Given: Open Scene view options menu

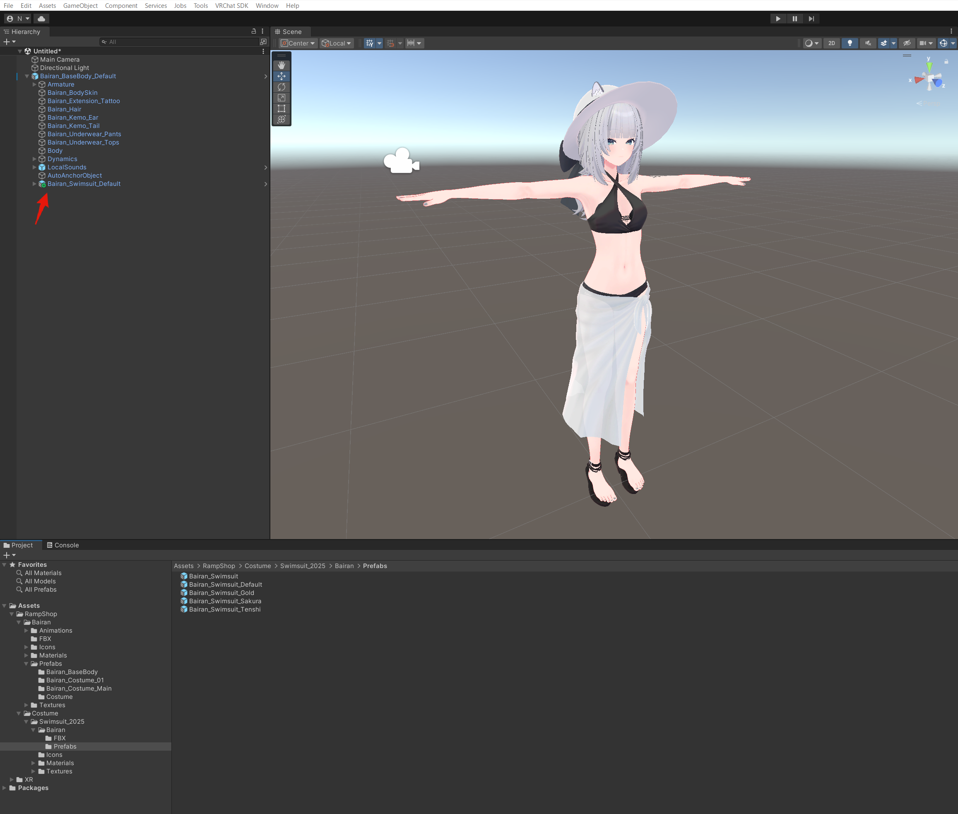Looking at the screenshot, I should pos(951,31).
